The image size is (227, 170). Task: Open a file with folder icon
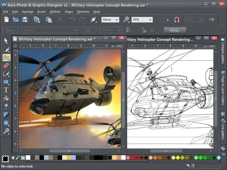click(x=16, y=20)
